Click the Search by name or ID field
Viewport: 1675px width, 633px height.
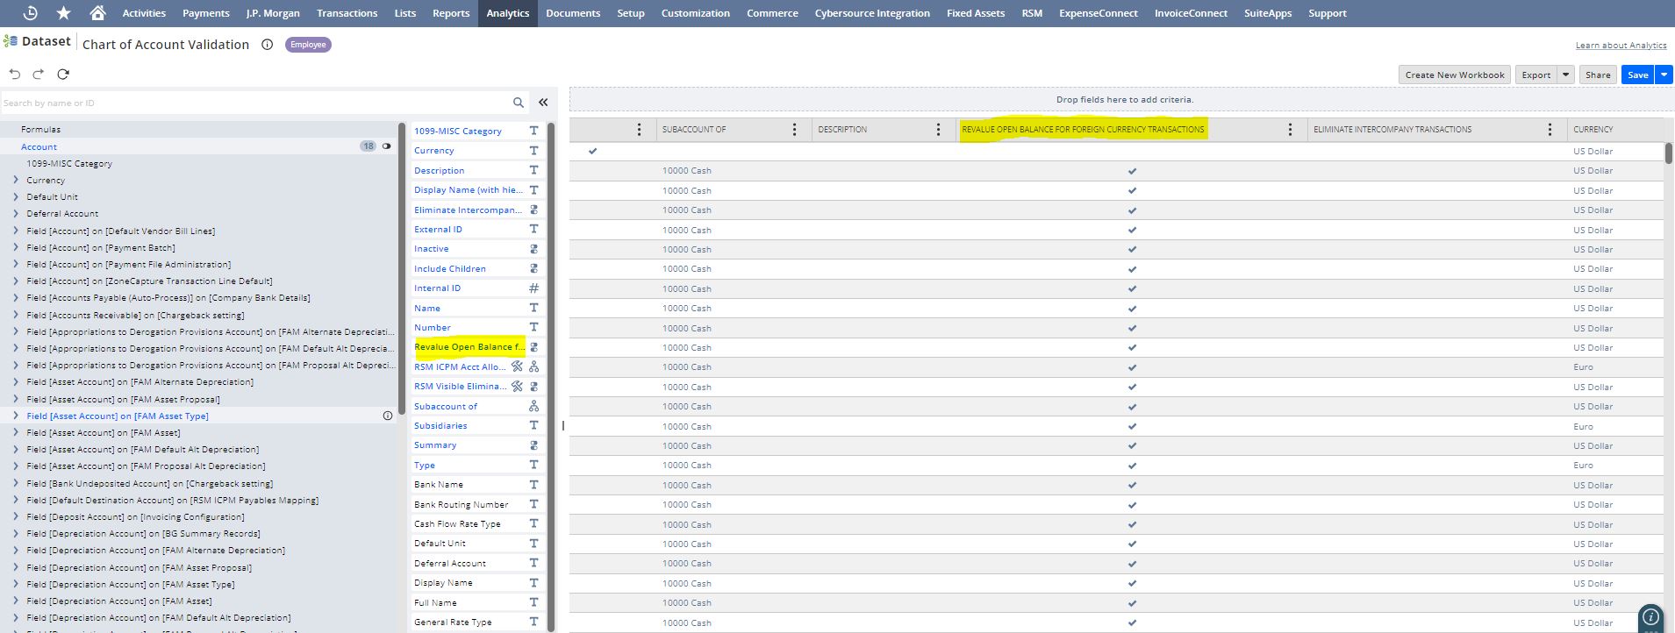click(254, 103)
